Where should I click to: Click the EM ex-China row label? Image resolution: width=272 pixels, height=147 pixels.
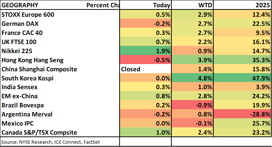19,96
